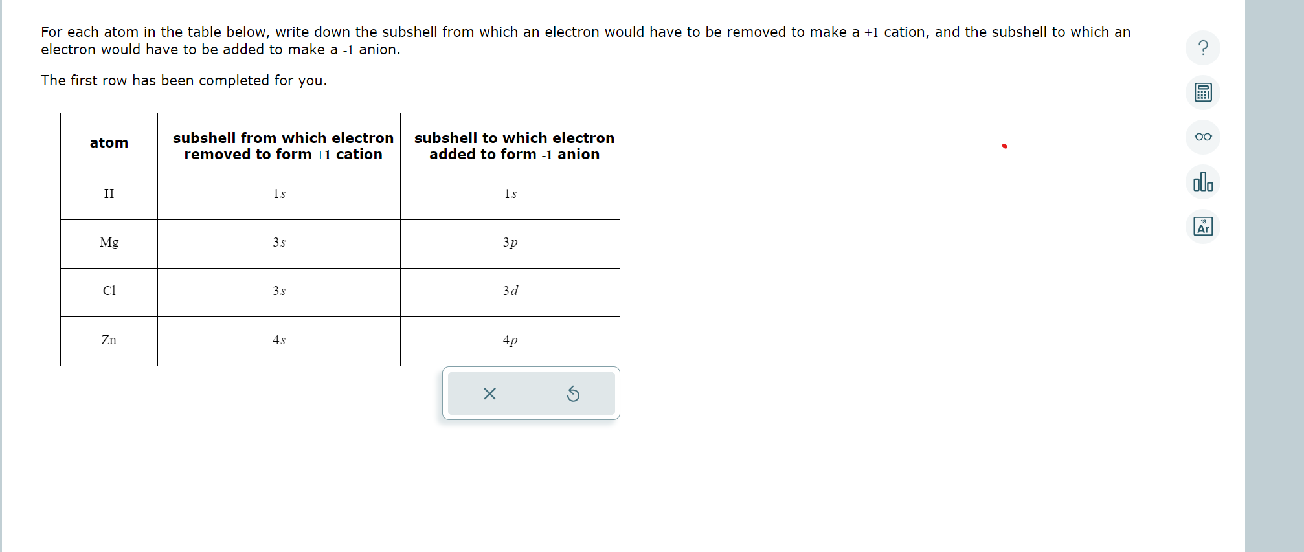Select the 3p anion cell for Mg
This screenshot has width=1304, height=552.
click(510, 243)
